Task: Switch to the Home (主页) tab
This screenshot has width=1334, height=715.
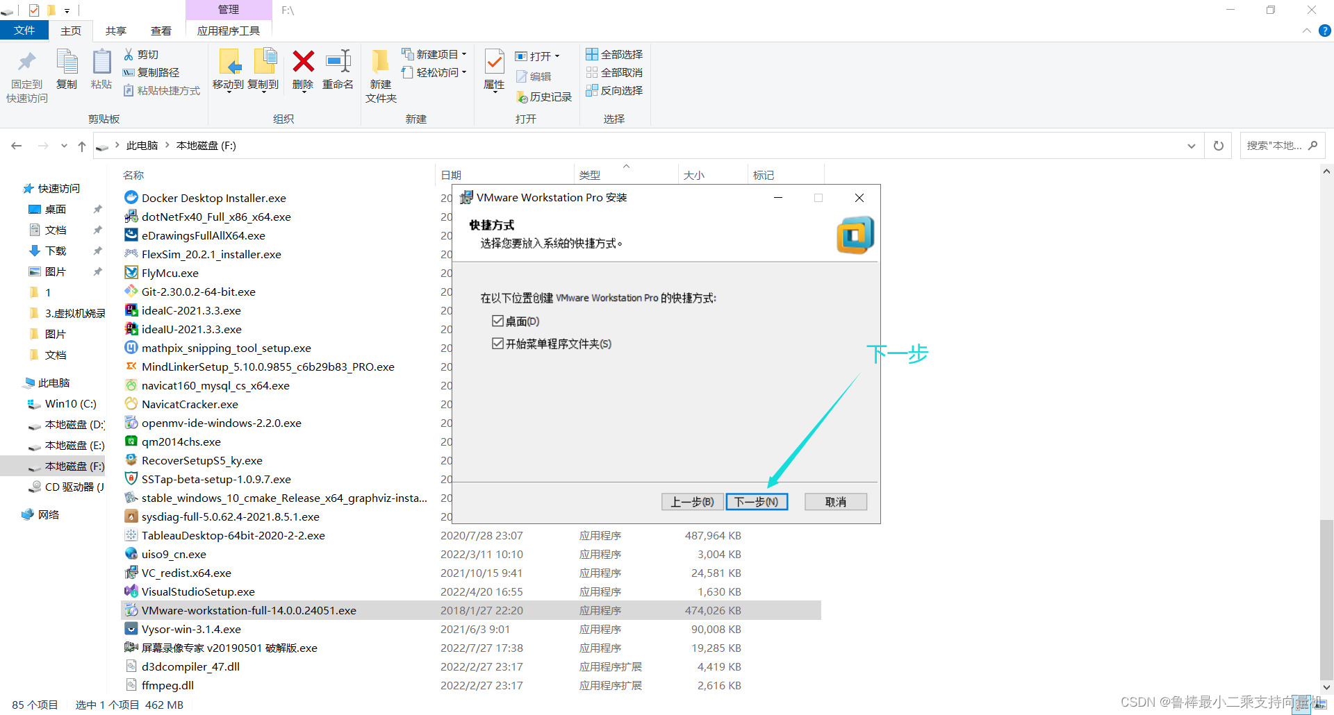Action: (x=71, y=31)
